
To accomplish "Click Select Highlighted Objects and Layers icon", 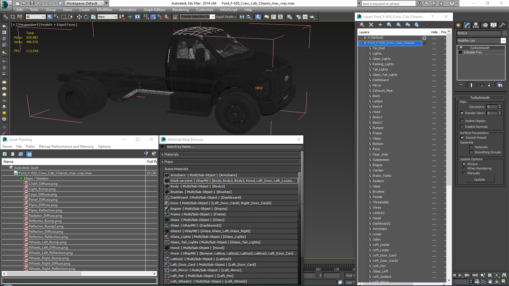I will [389, 25].
